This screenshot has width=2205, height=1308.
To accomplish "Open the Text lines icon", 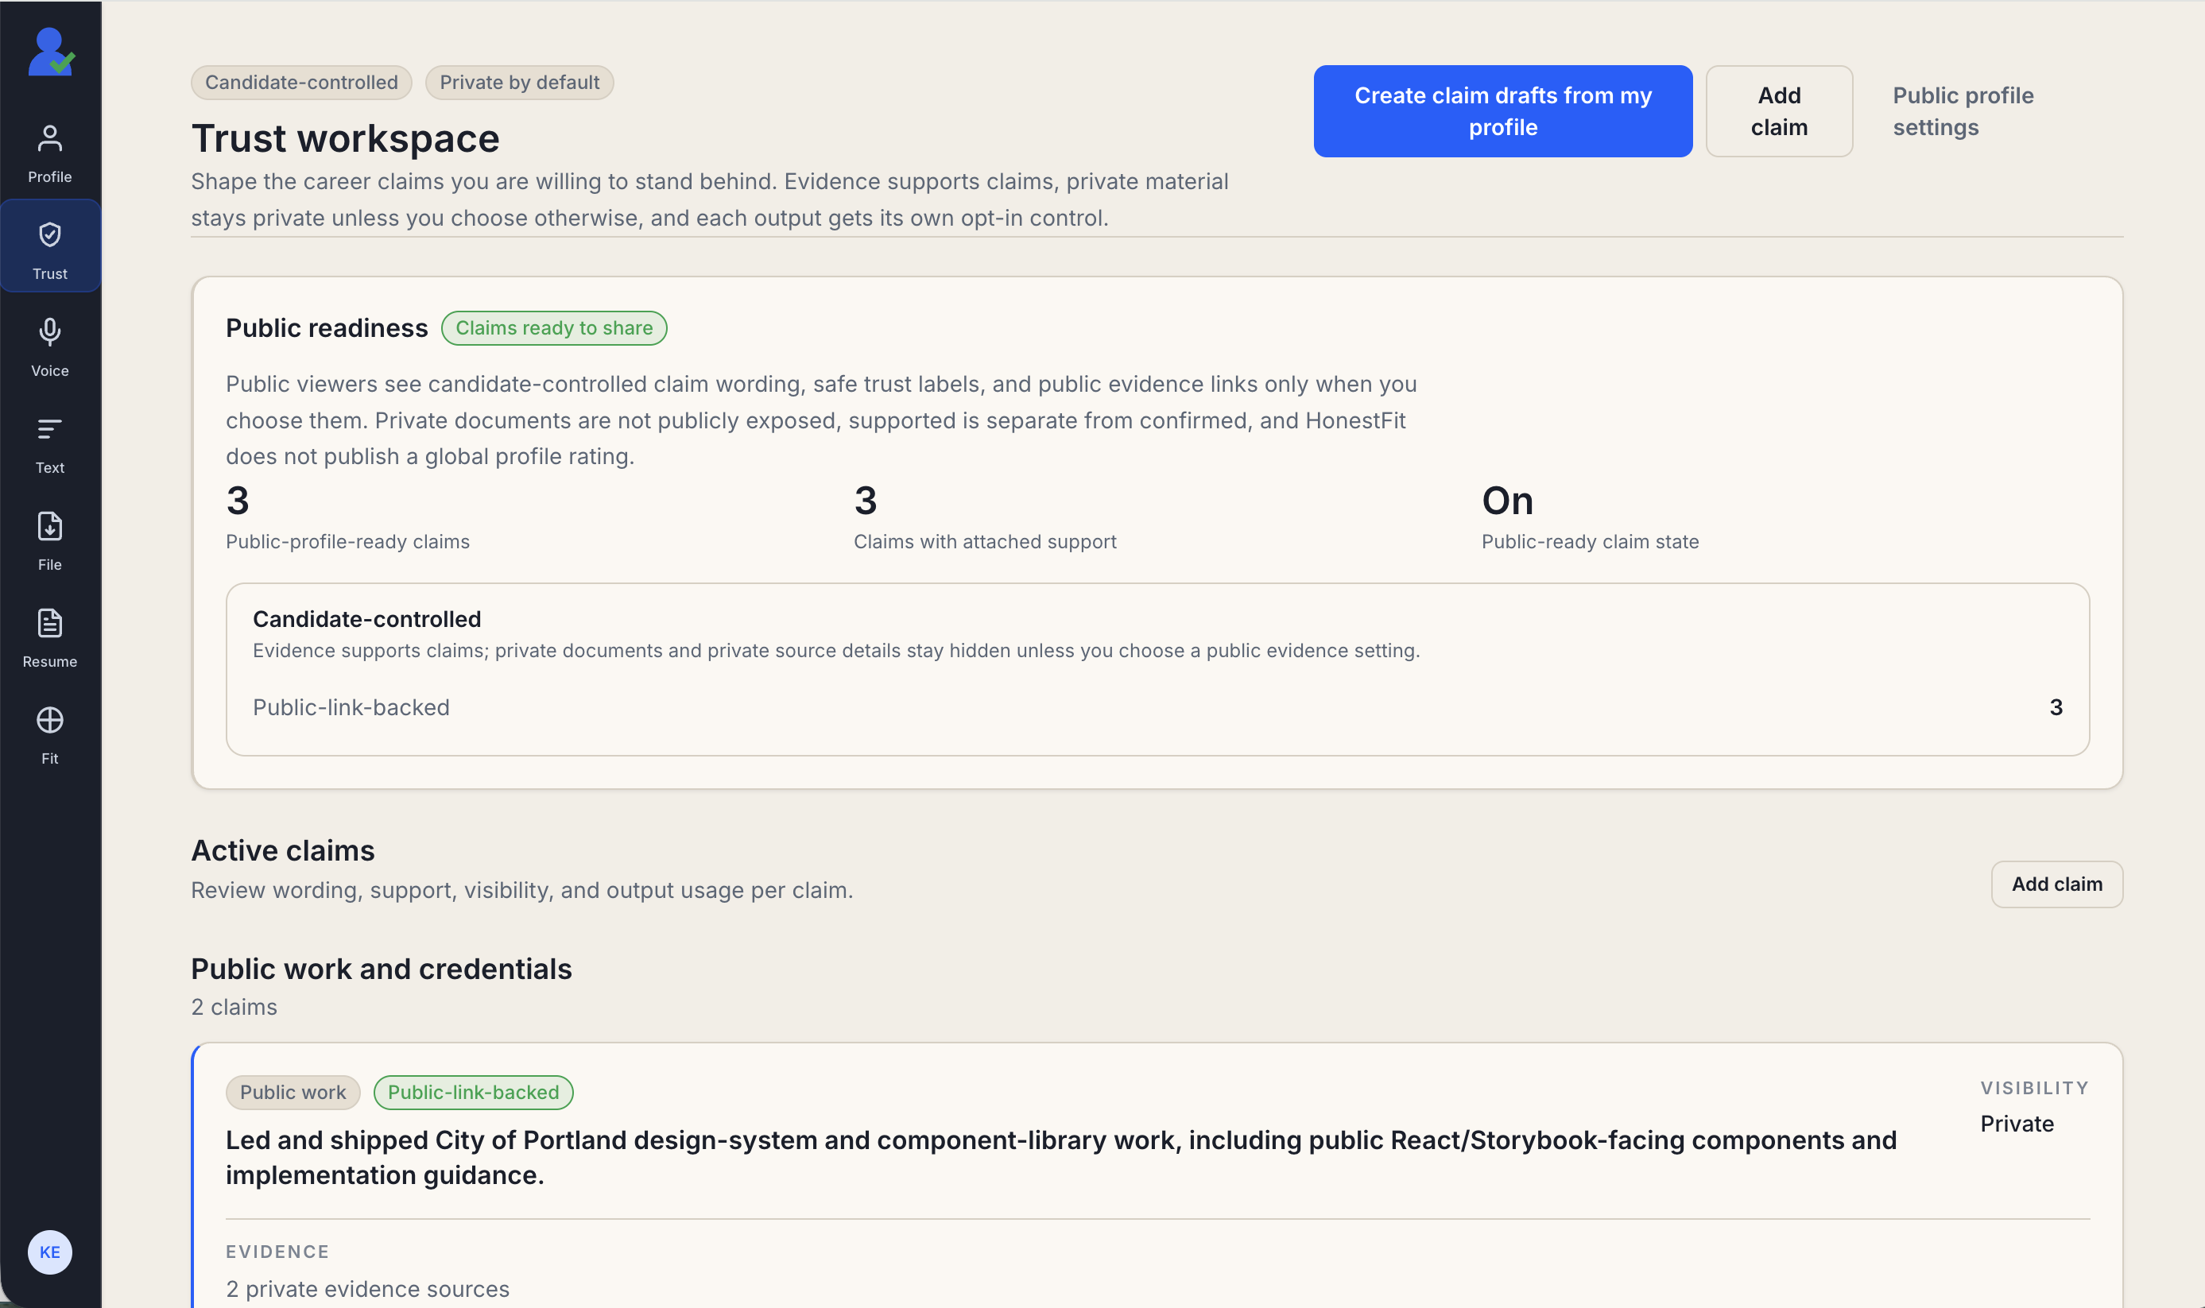I will tap(49, 429).
